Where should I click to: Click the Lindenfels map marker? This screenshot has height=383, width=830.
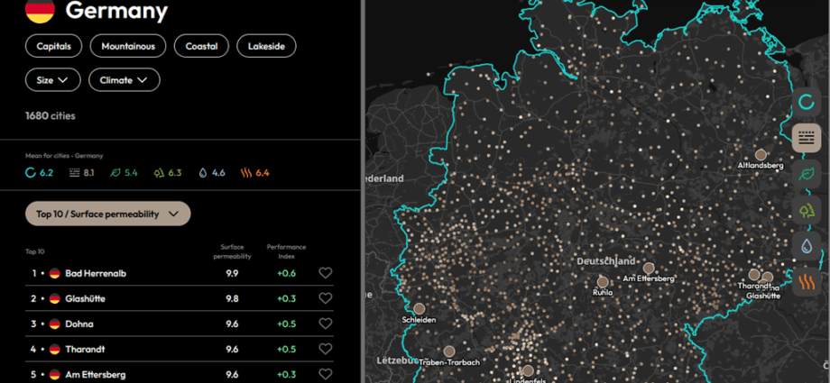coord(528,370)
